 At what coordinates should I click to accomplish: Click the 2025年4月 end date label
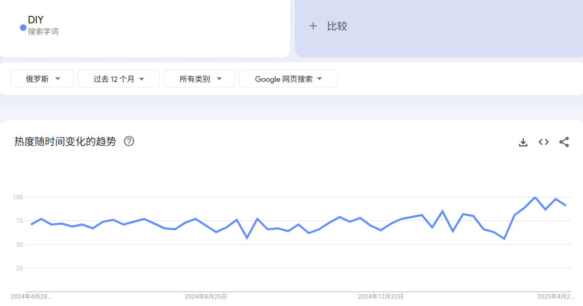[x=555, y=296]
